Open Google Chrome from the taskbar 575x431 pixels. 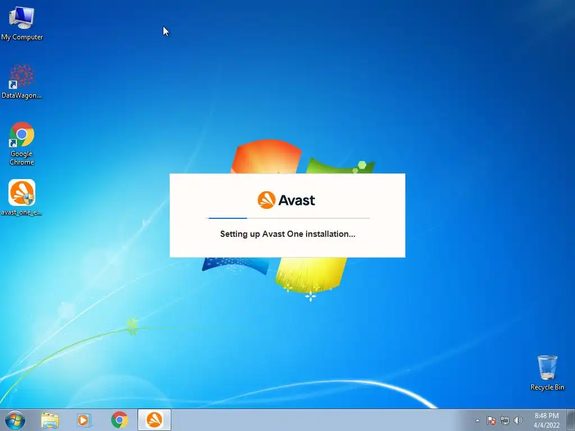click(x=119, y=420)
